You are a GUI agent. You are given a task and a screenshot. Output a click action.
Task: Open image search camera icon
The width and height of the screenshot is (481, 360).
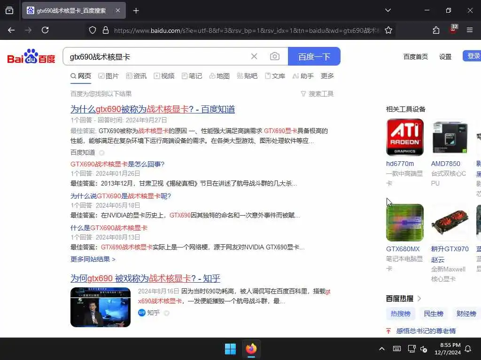[x=274, y=56]
